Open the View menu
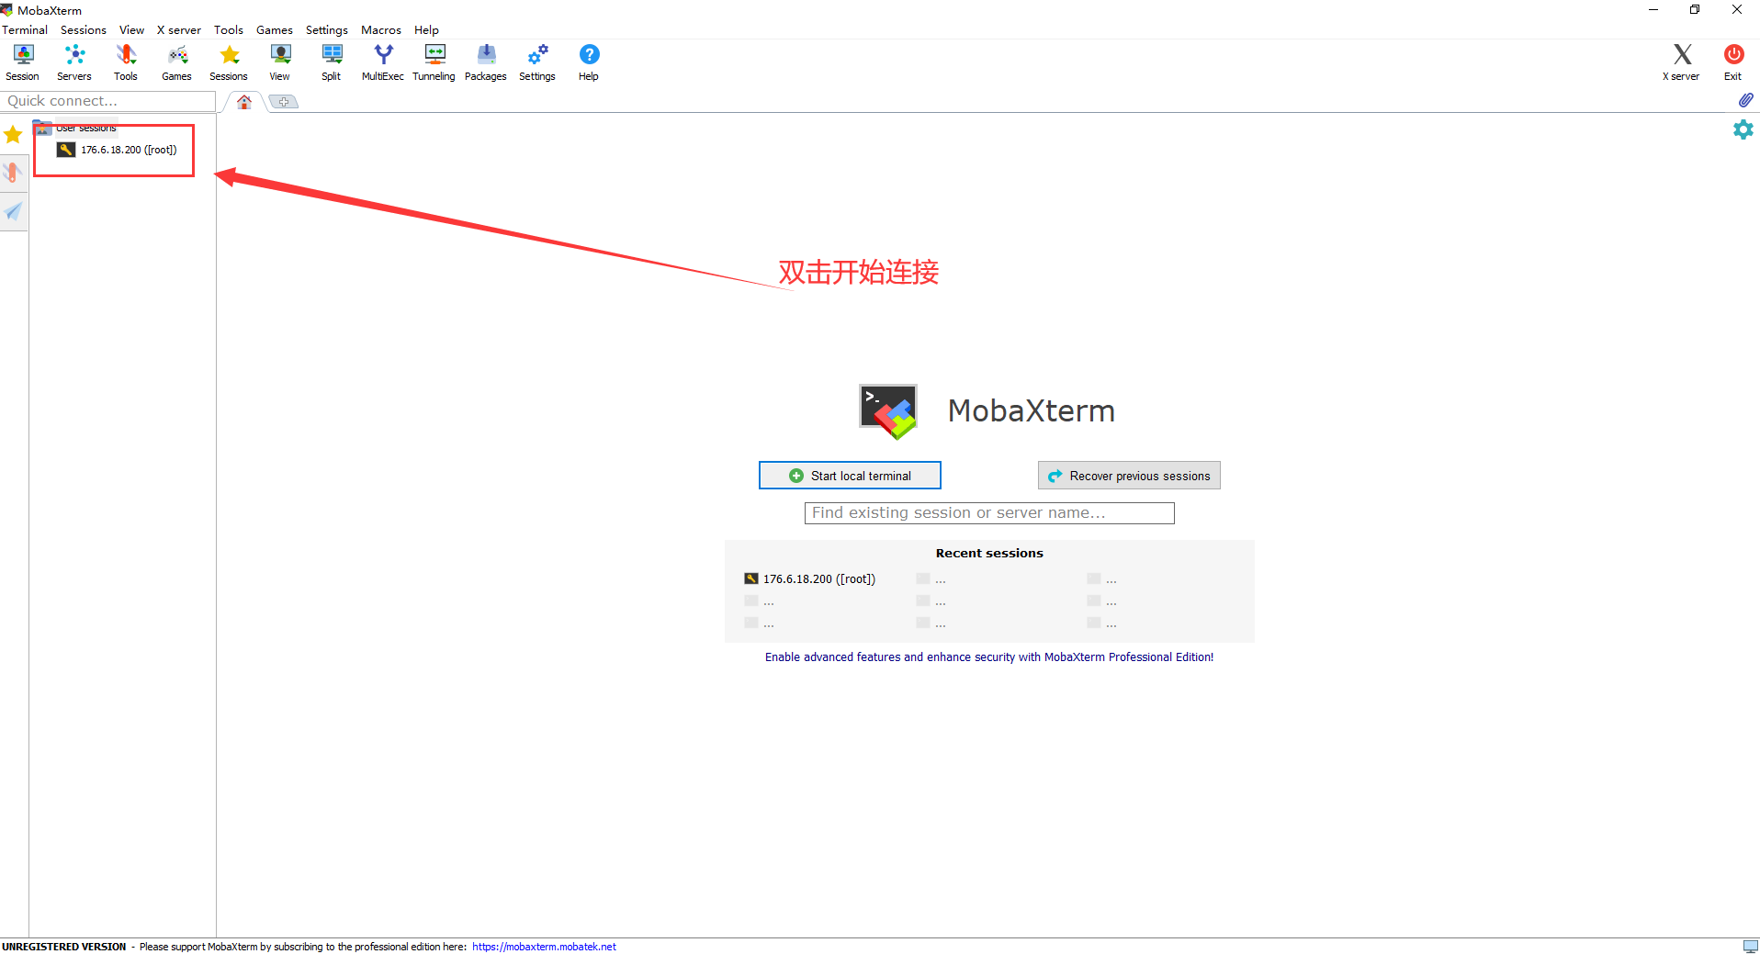Screen dimensions: 1760x954 131,29
